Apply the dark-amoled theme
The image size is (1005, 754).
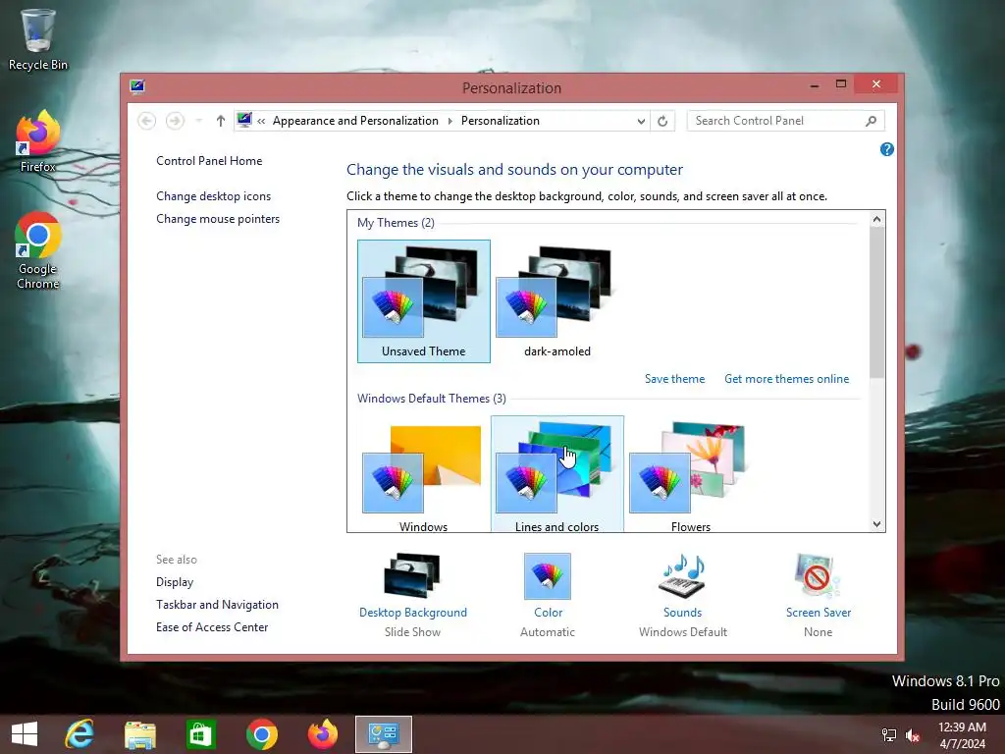(x=557, y=301)
